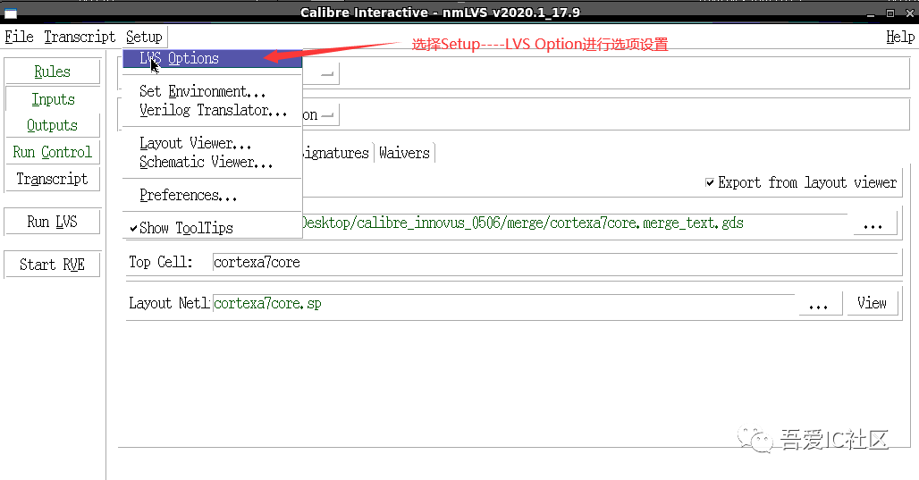Close the Calibre Interactive window
This screenshot has height=480, width=919.
[x=909, y=13]
